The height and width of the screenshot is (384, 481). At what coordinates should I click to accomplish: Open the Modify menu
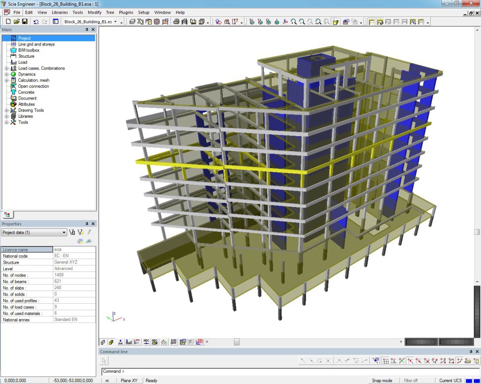[94, 13]
